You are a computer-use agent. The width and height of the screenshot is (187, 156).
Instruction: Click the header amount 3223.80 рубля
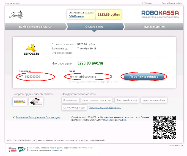coord(109,15)
